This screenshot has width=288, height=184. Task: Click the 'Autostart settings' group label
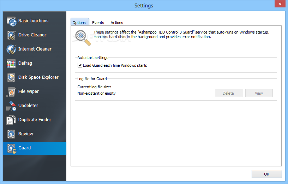(93, 58)
